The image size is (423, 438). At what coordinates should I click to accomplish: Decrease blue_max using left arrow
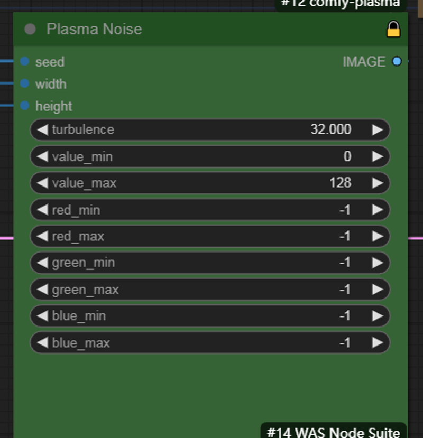[42, 343]
